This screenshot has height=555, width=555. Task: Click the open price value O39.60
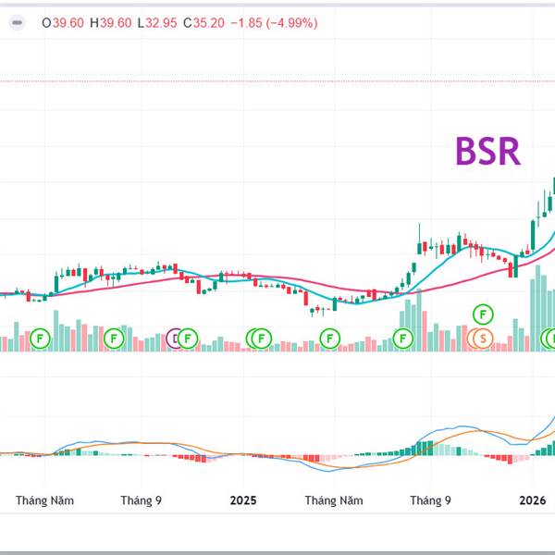(x=63, y=23)
